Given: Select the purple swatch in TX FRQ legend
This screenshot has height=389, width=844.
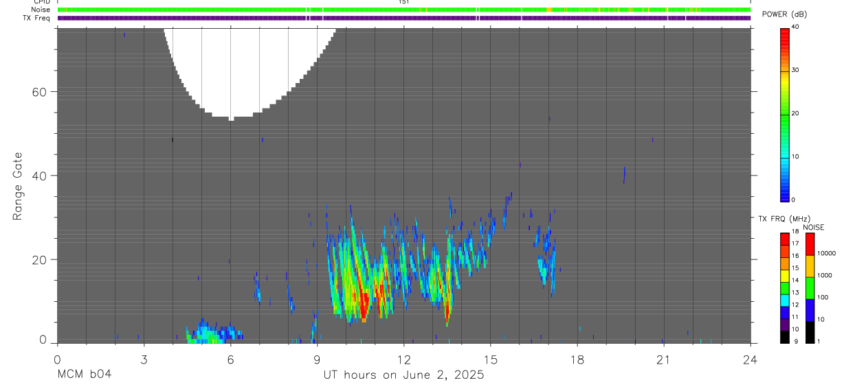Looking at the screenshot, I should (x=785, y=325).
